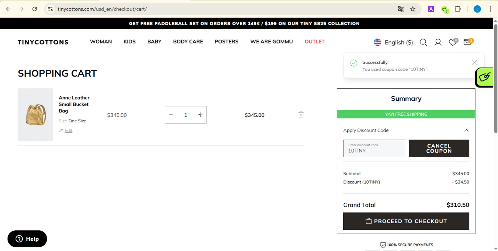Go back with the browser back arrow
The image size is (498, 251).
tap(8, 9)
